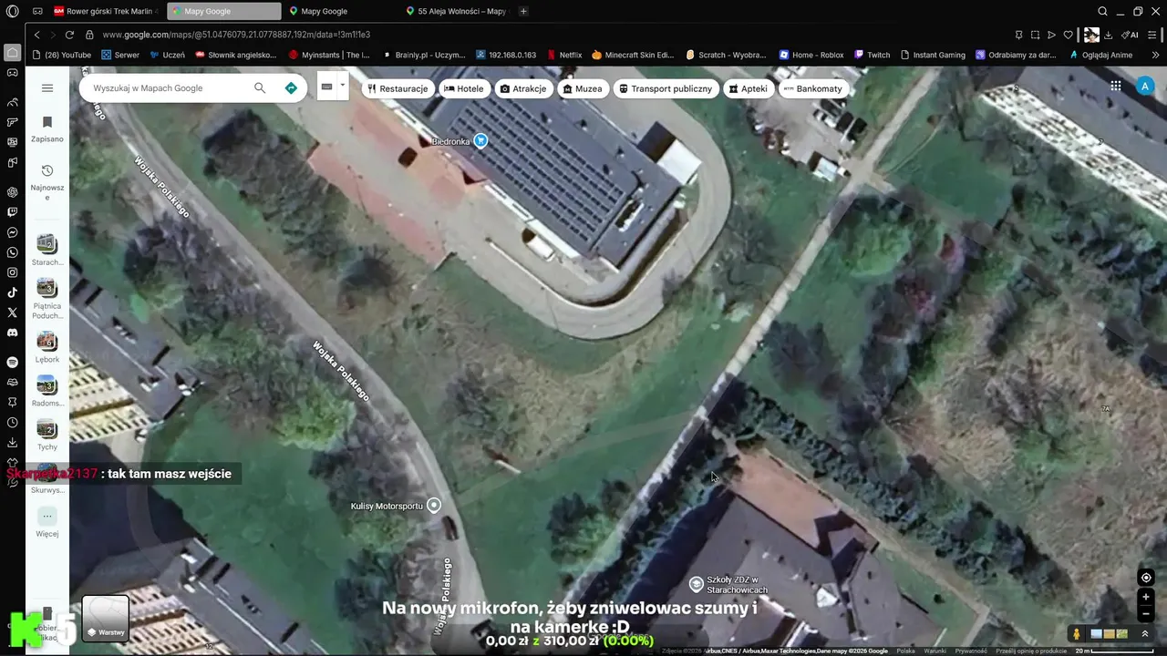Expand the imagery strip chevron at bottom right

click(1145, 634)
